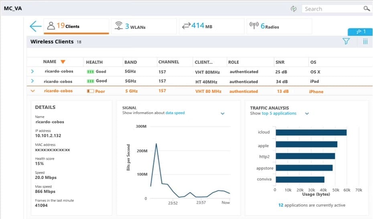The width and height of the screenshot is (373, 219).
Task: Open the top 5 applications dropdown
Action: tap(307, 114)
